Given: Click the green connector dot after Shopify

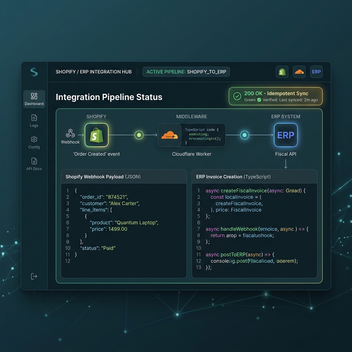Looking at the screenshot, I should coord(139,135).
